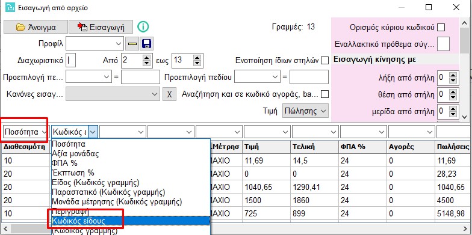Click second Προεπιλογή πεδίου value field
The width and height of the screenshot is (472, 235).
click(x=309, y=77)
